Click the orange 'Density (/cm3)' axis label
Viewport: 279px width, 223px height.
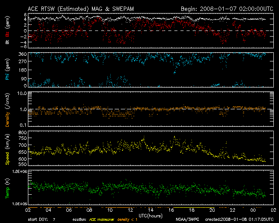coord(7,110)
